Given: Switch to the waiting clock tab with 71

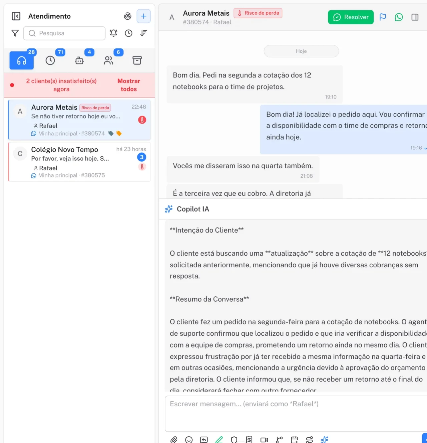Looking at the screenshot, I should pos(50,60).
